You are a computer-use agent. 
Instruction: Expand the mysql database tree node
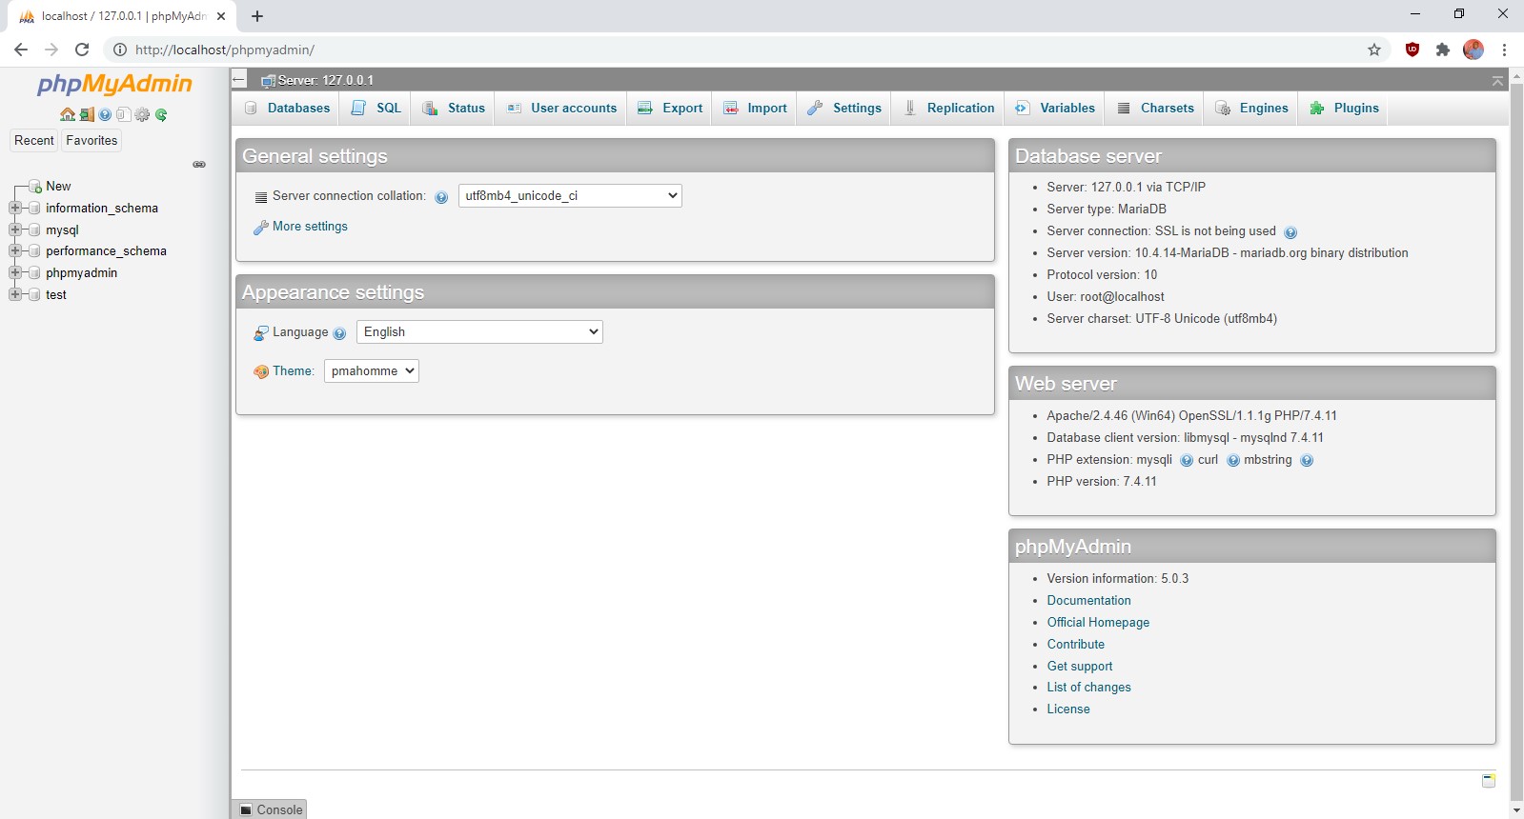coord(15,230)
